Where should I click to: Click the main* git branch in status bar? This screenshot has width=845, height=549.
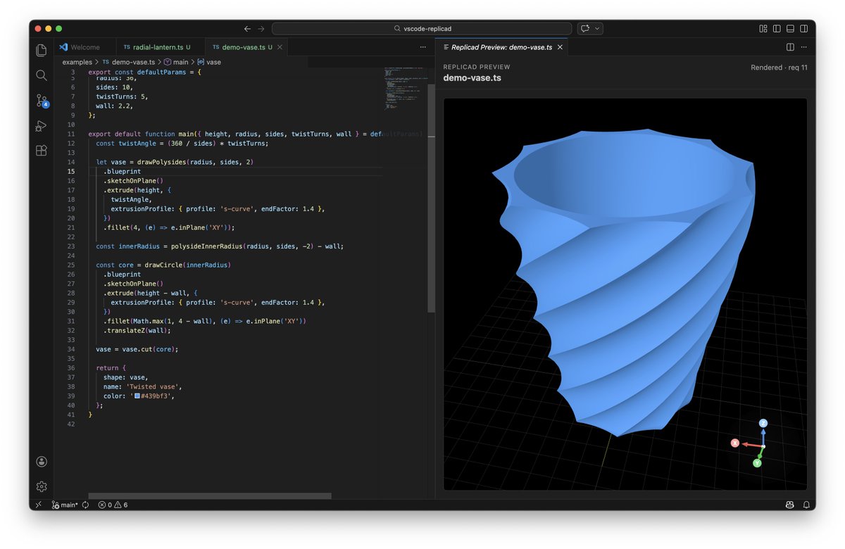point(65,505)
